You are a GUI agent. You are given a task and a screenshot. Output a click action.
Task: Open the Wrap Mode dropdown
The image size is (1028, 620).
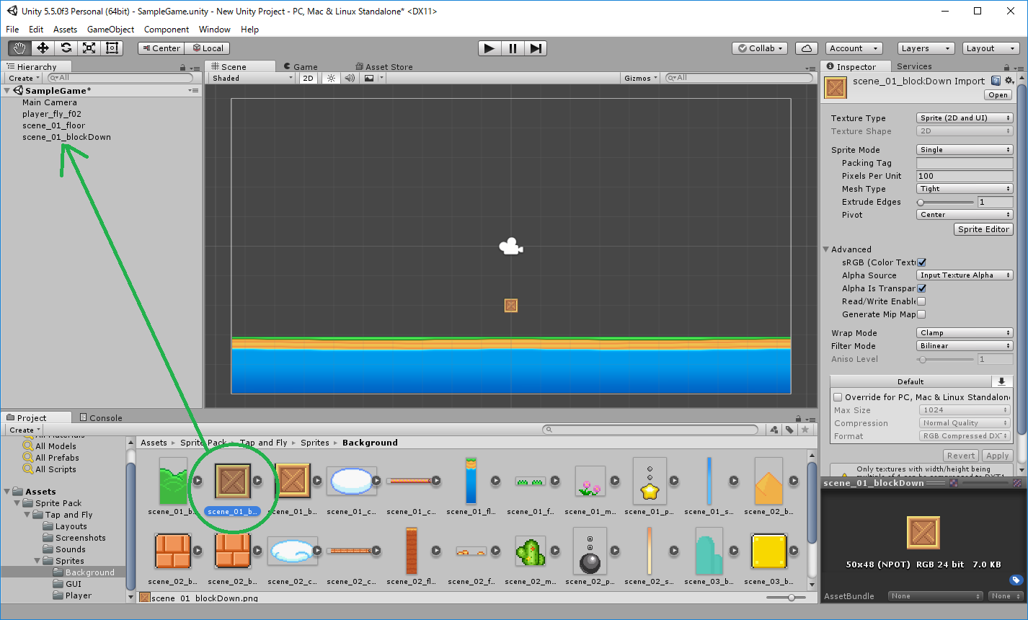965,332
